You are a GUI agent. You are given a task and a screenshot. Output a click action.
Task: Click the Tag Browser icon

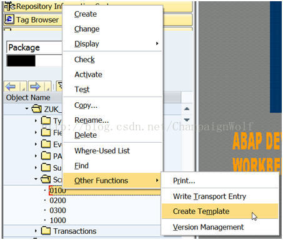(x=9, y=19)
